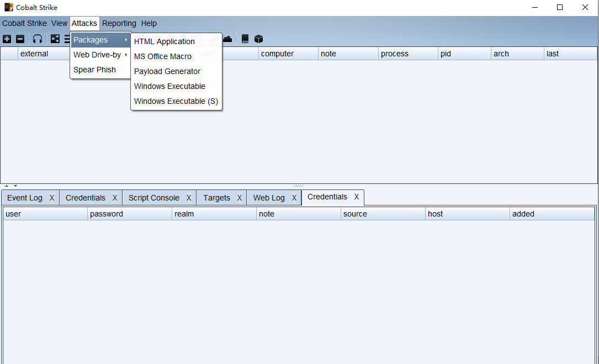The image size is (599, 364).
Task: Select Payload Generator
Action: tap(176, 71)
